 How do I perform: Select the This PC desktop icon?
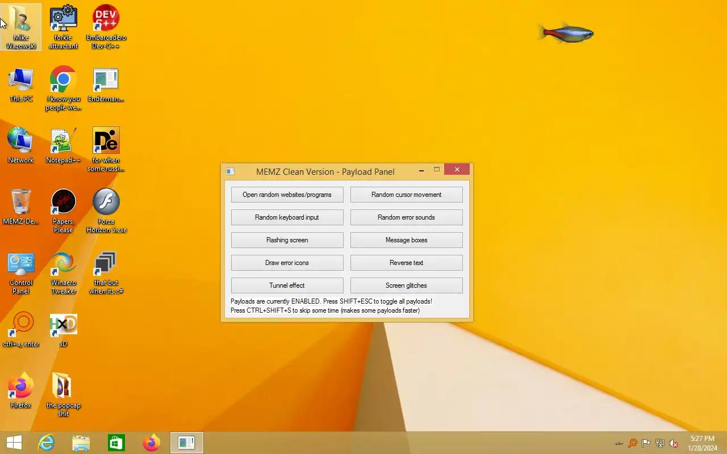(21, 85)
